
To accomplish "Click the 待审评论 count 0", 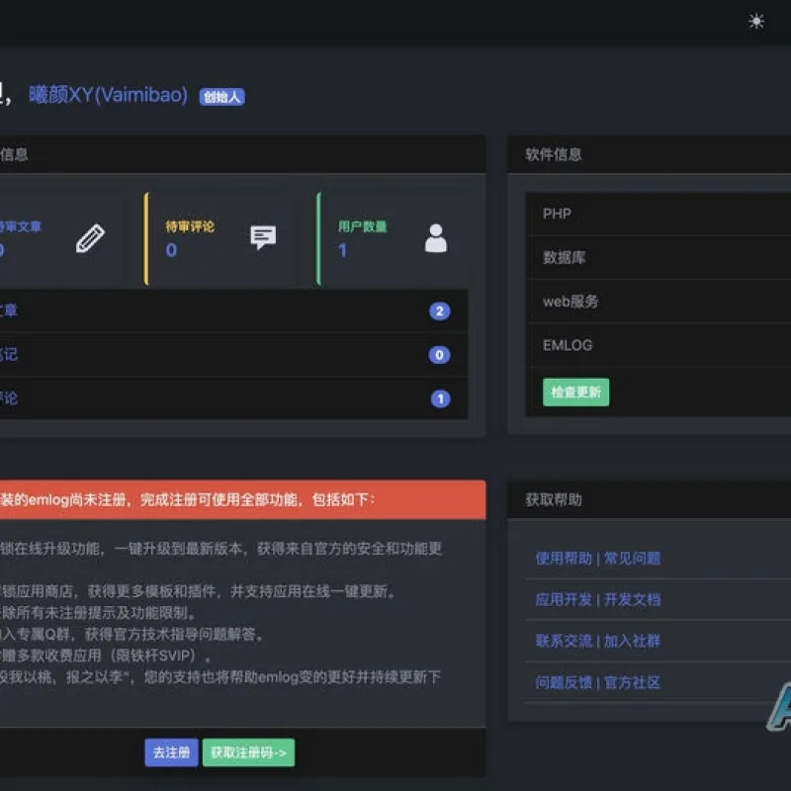I will tap(171, 250).
